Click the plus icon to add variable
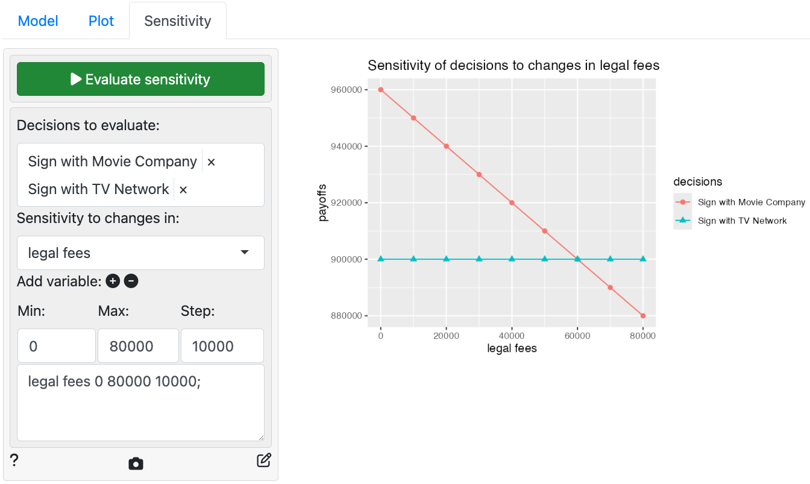This screenshot has width=810, height=484. 113,281
